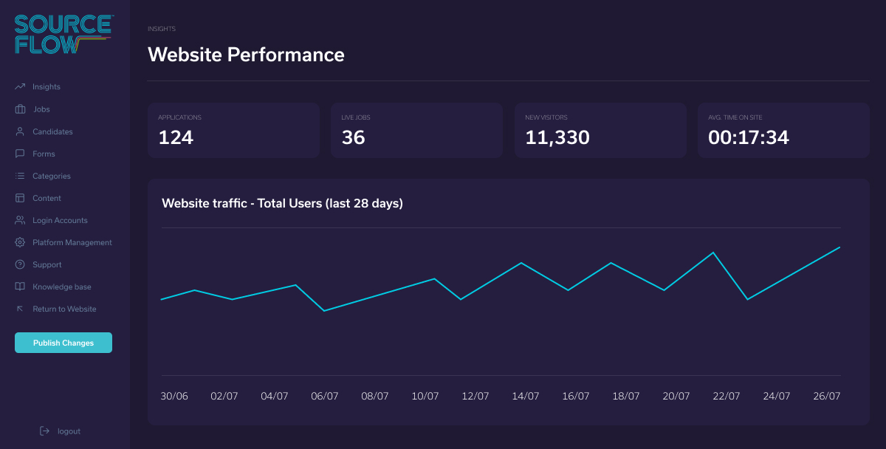This screenshot has width=886, height=449.
Task: Click the logout arrow icon
Action: click(44, 431)
